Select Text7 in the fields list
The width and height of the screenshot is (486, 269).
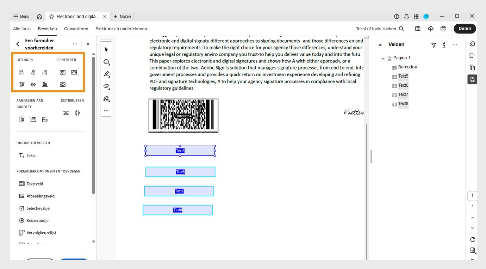point(403,94)
